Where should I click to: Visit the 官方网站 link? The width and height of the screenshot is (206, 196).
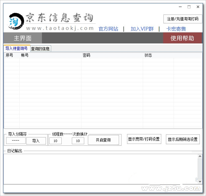click(108, 29)
